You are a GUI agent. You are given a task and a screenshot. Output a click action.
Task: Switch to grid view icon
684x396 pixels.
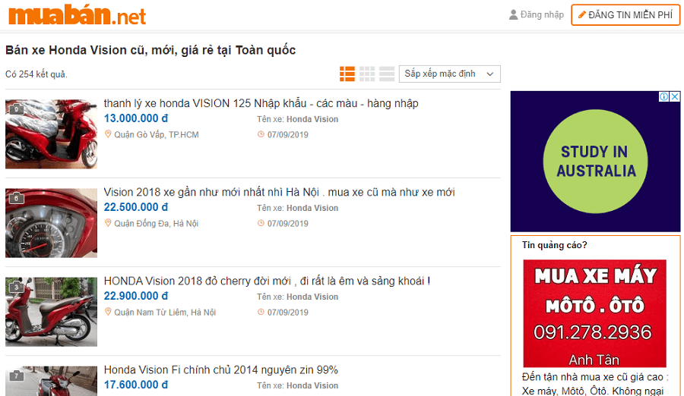click(x=367, y=74)
